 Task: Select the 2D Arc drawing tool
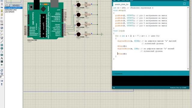click(x=2, y=52)
